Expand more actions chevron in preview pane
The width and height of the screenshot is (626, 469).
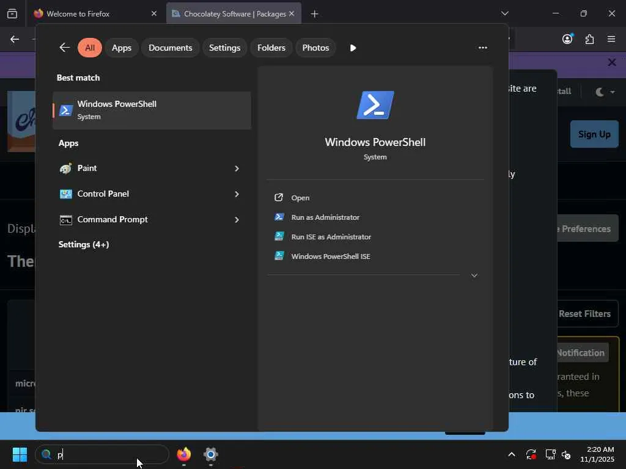474,275
